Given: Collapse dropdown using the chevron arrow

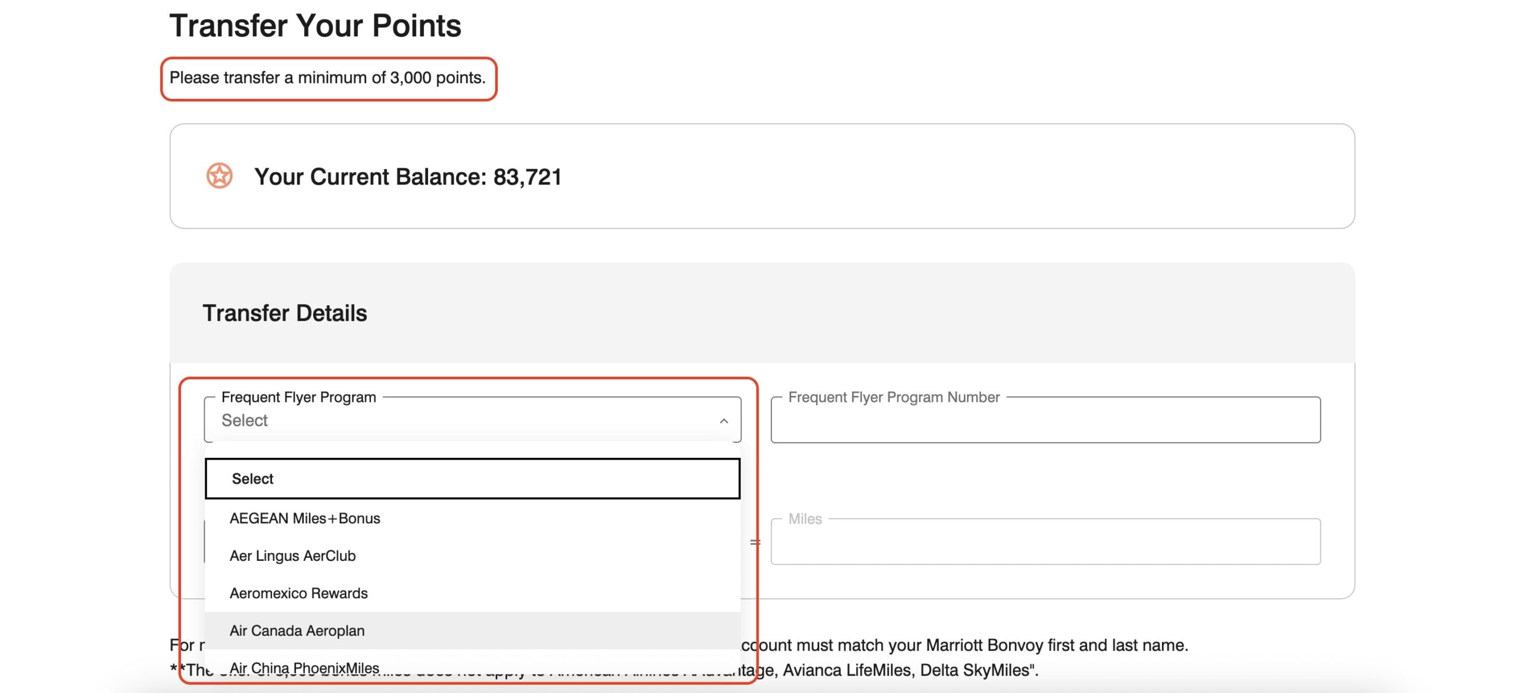Looking at the screenshot, I should (723, 421).
